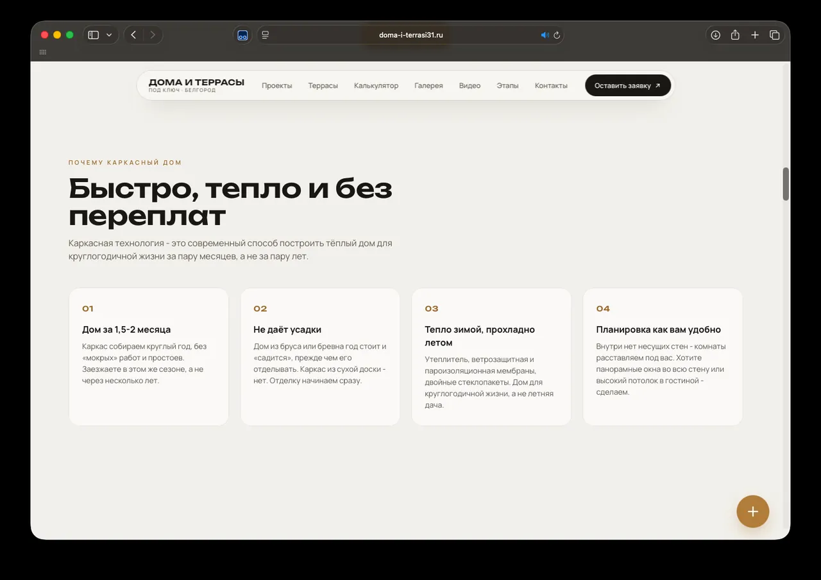Click card title Планировка как вам удобно
The height and width of the screenshot is (580, 821).
point(658,329)
